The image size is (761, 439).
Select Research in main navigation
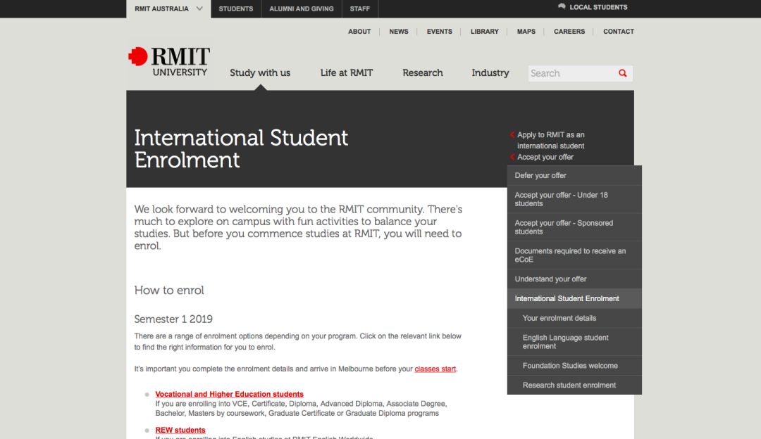pyautogui.click(x=423, y=72)
